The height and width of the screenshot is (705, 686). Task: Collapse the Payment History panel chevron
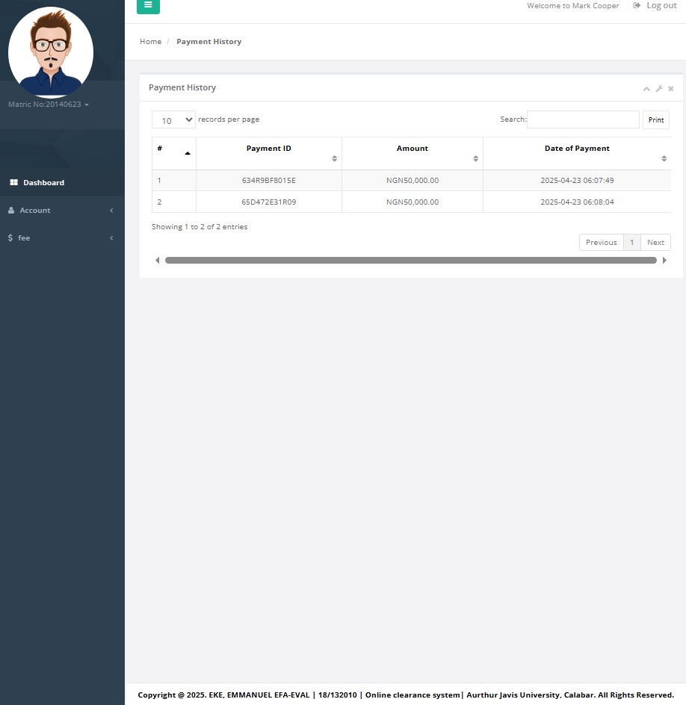point(646,89)
